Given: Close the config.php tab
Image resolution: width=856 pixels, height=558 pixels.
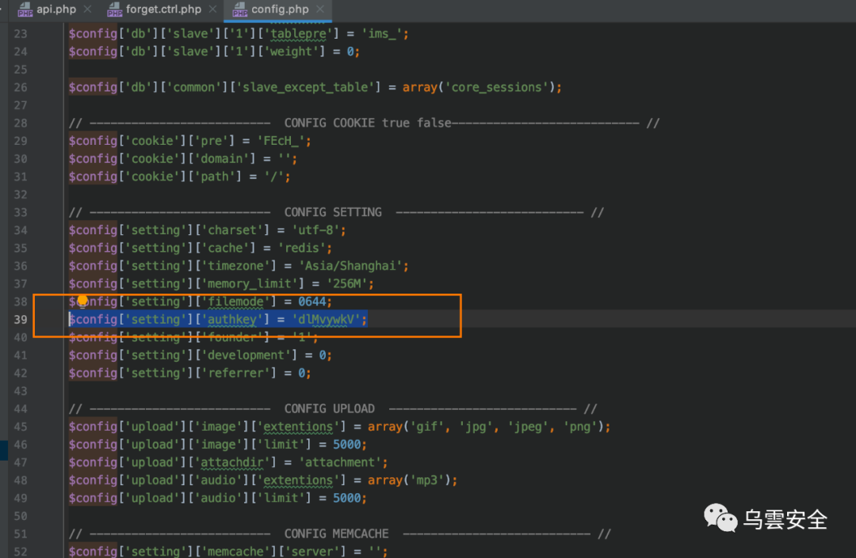Looking at the screenshot, I should pyautogui.click(x=320, y=9).
